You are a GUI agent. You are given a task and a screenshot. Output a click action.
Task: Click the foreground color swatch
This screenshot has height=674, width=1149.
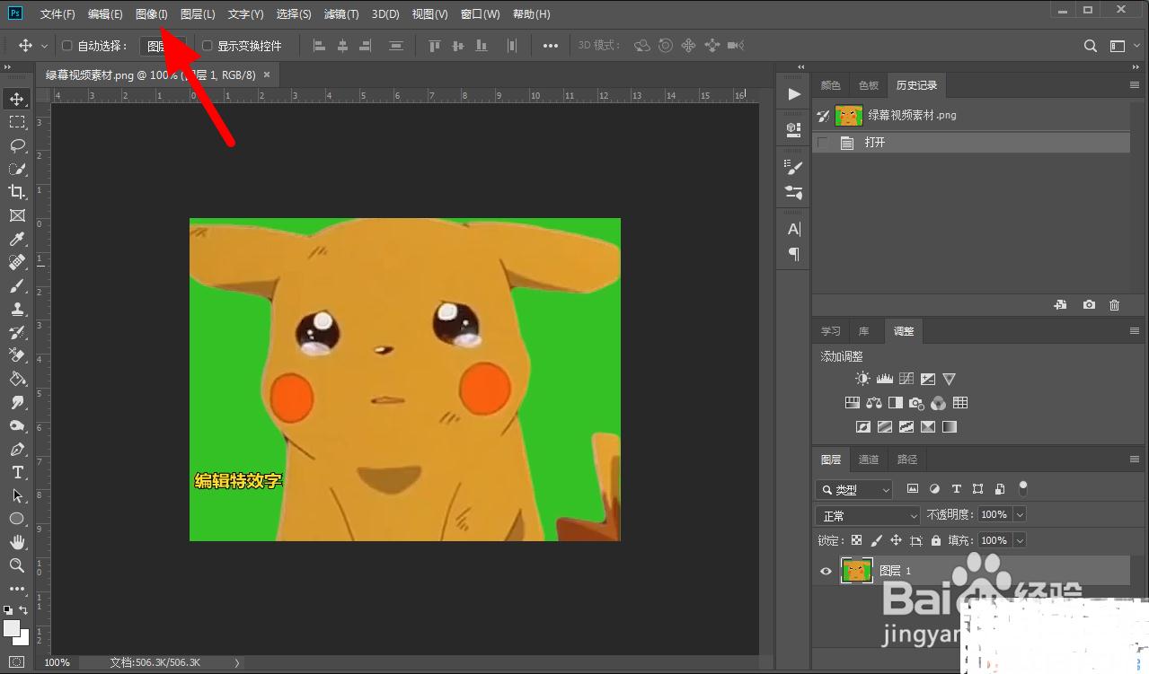(12, 628)
